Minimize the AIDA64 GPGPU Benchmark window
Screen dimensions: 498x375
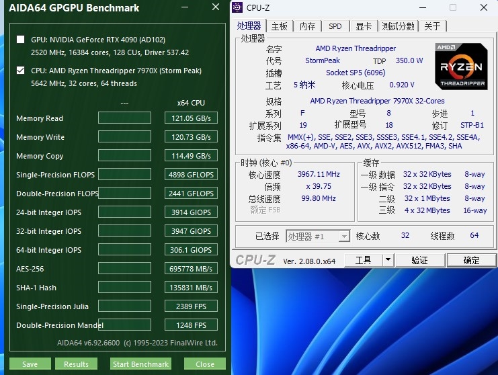tap(185, 7)
